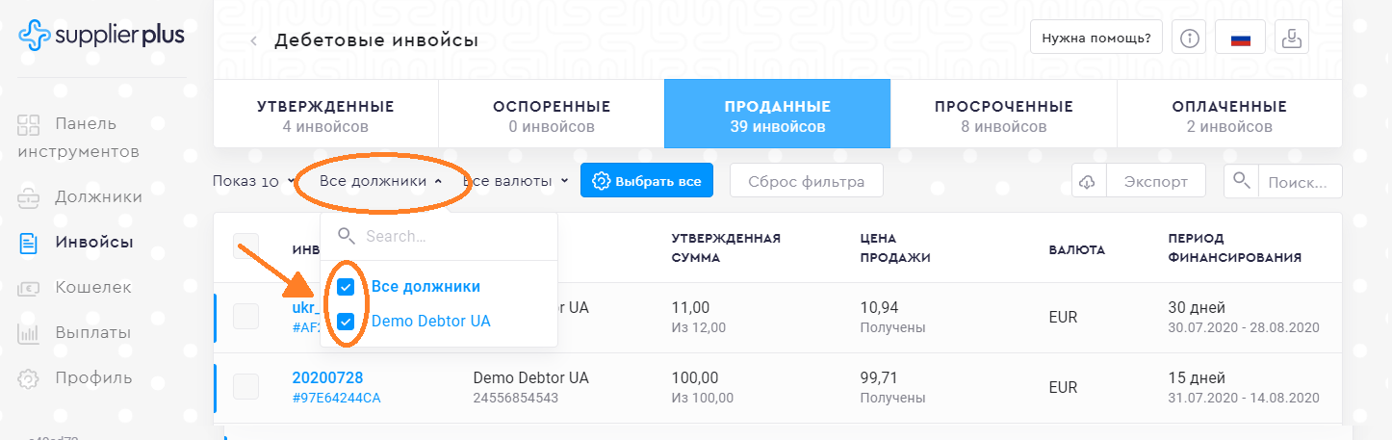Collapse the Все должники filter dropdown
1392x440 pixels.
pyautogui.click(x=381, y=181)
